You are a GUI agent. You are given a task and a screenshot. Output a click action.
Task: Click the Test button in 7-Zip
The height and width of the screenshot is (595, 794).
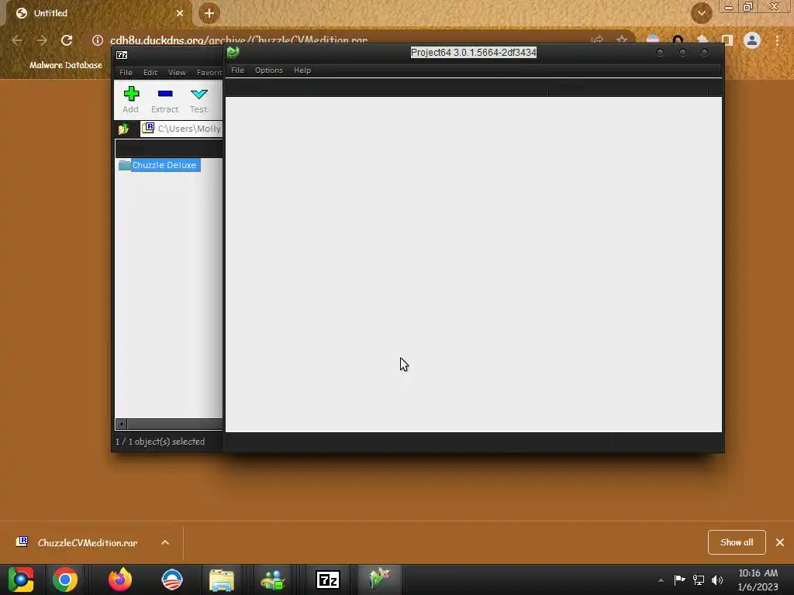pos(198,100)
